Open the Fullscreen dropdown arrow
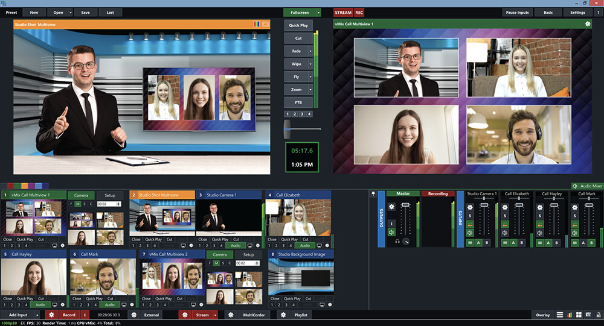The height and width of the screenshot is (326, 604). click(317, 12)
